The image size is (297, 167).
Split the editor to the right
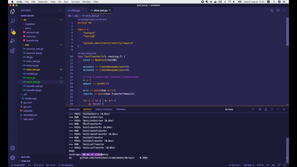tap(278, 10)
